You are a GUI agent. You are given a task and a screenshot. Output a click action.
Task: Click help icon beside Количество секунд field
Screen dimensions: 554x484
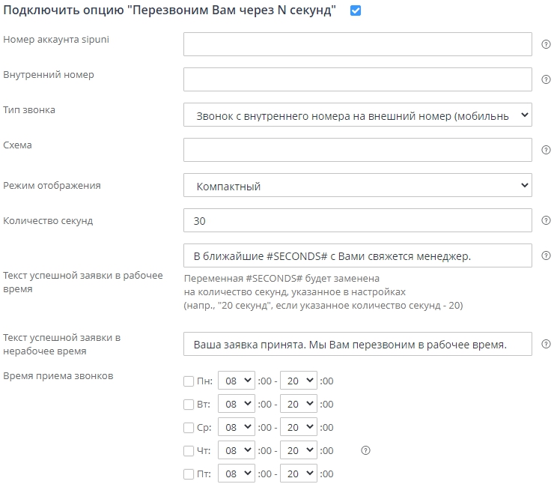click(x=546, y=220)
